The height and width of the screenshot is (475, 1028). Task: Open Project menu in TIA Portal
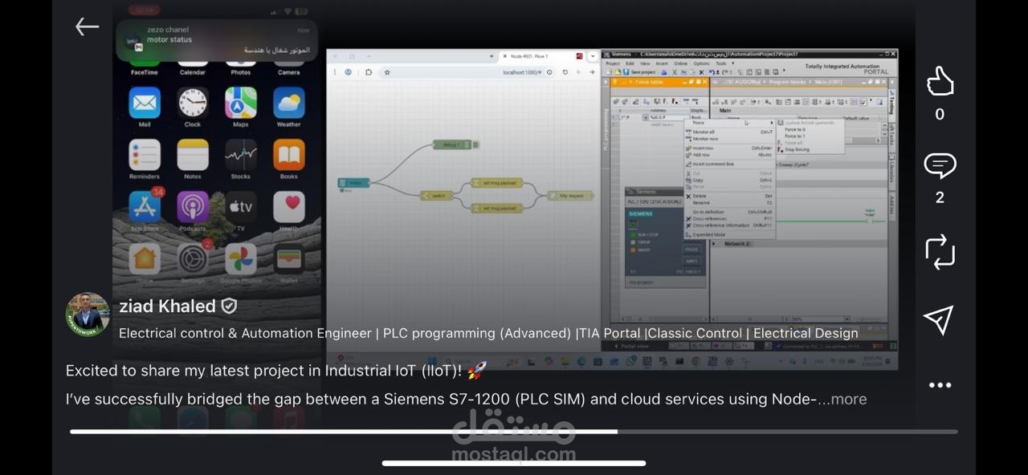613,63
